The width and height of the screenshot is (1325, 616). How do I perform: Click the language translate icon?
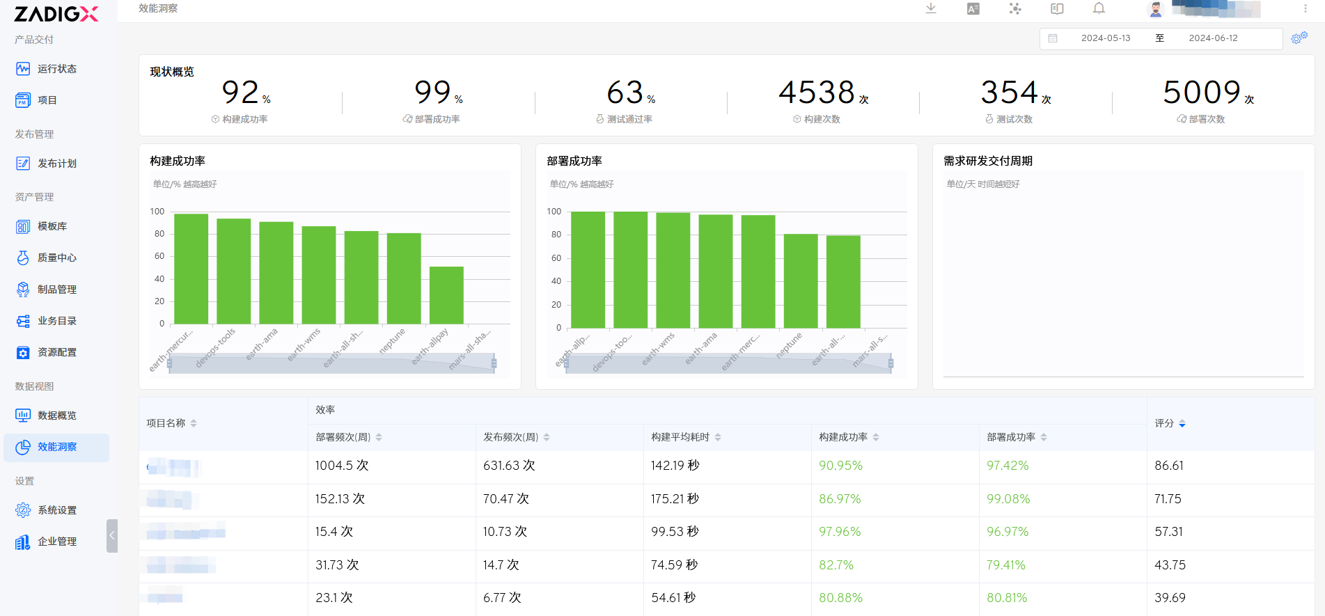pyautogui.click(x=973, y=8)
